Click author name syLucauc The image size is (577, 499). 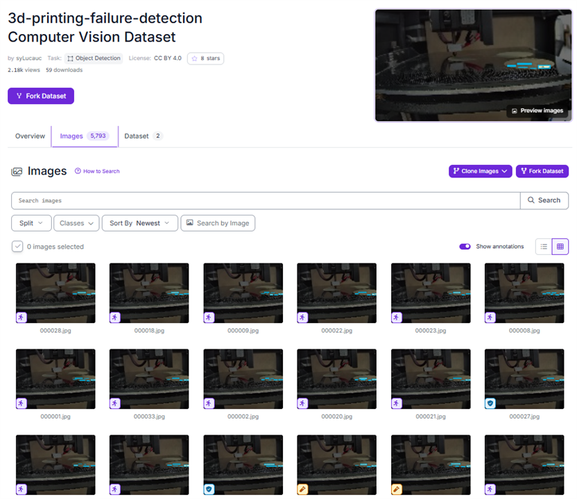pos(28,58)
